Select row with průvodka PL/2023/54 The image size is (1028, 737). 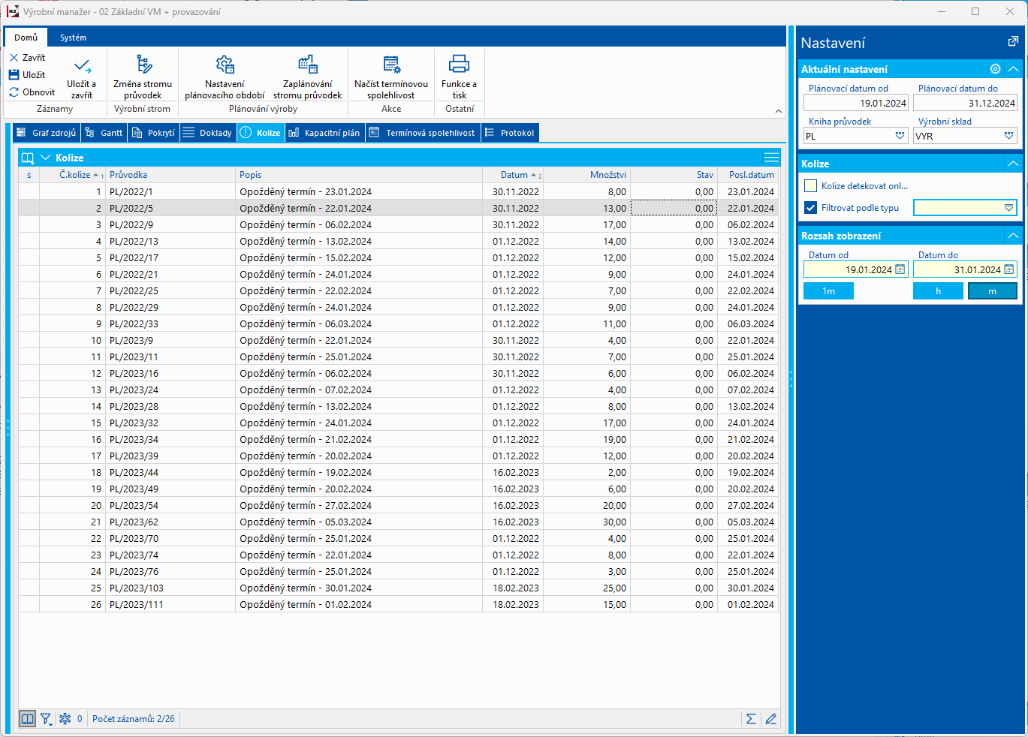pos(134,506)
